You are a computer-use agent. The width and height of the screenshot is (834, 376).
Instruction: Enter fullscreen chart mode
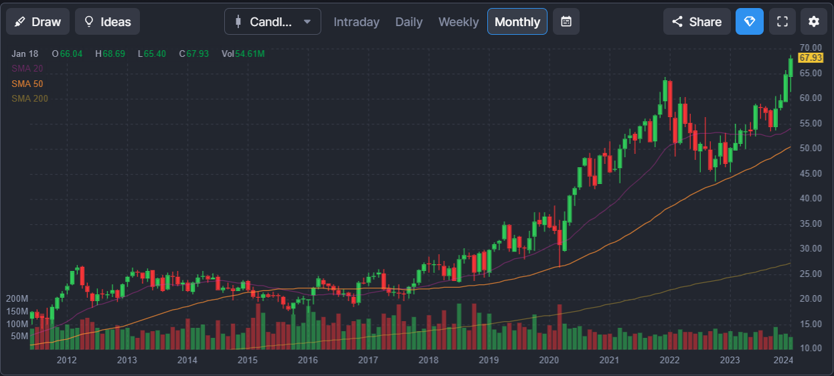782,21
